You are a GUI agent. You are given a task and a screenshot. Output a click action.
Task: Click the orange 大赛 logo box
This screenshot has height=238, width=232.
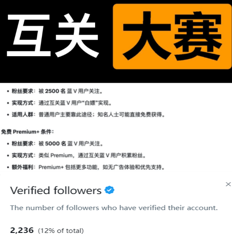(172, 36)
